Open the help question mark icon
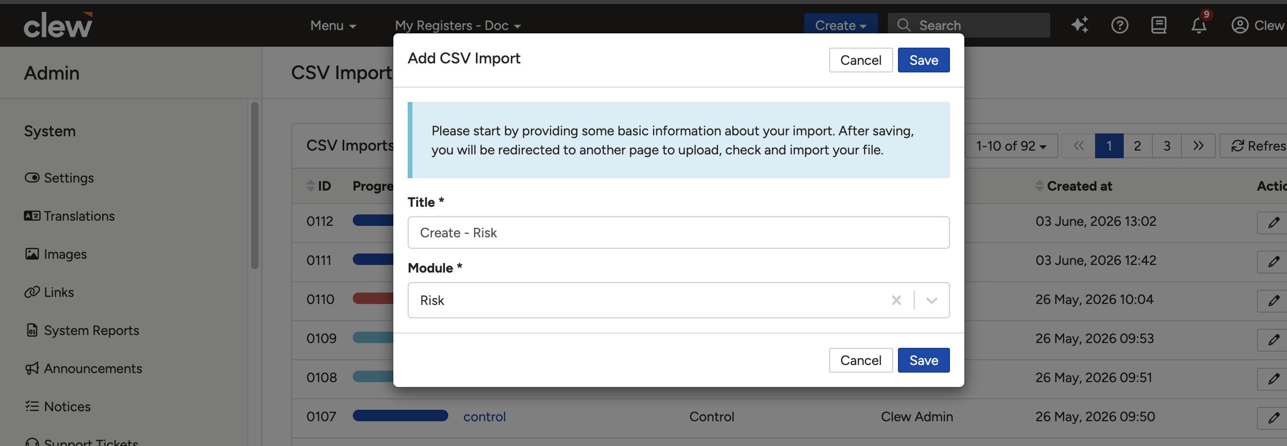The width and height of the screenshot is (1287, 446). tap(1119, 25)
